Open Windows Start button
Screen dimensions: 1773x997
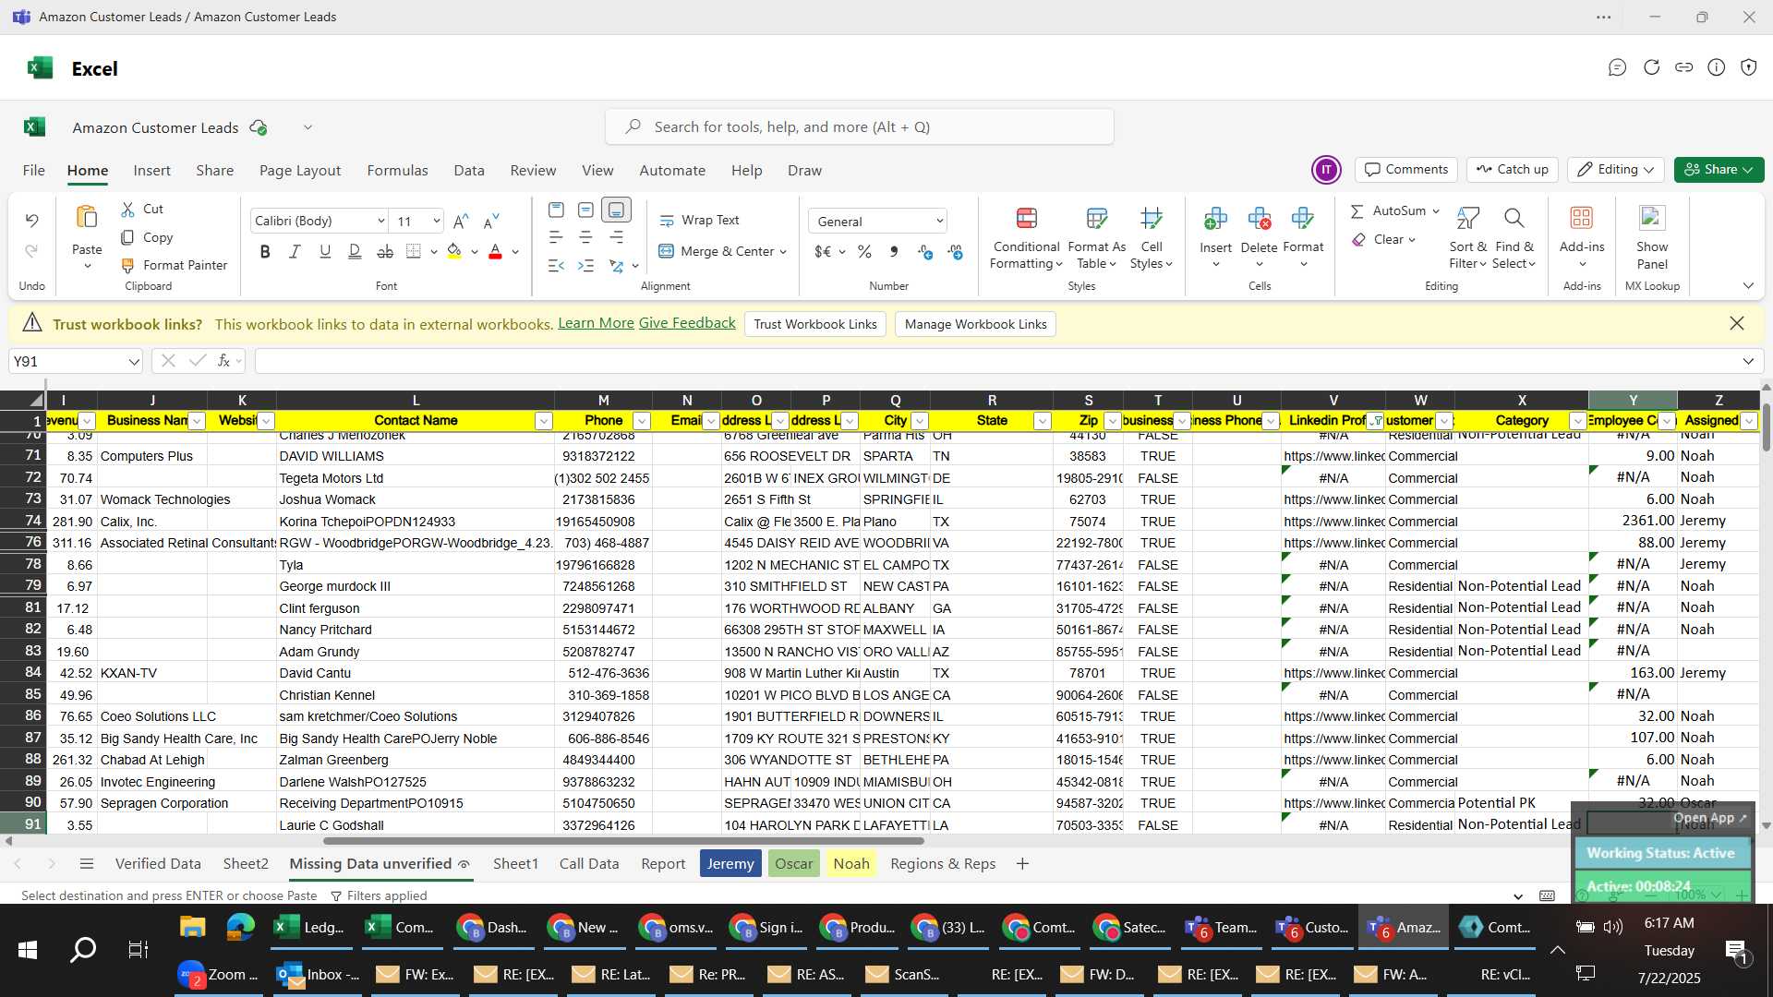(x=28, y=950)
